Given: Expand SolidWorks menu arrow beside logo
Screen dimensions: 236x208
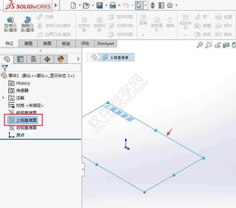Looking at the screenshot, I should 56,5.
